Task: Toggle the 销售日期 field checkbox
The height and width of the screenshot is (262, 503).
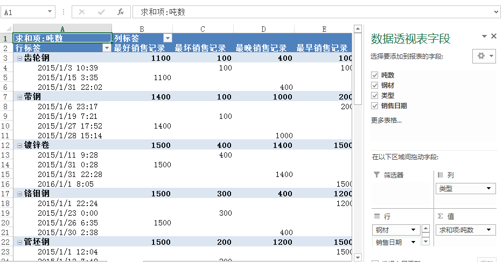Action: pyautogui.click(x=374, y=105)
